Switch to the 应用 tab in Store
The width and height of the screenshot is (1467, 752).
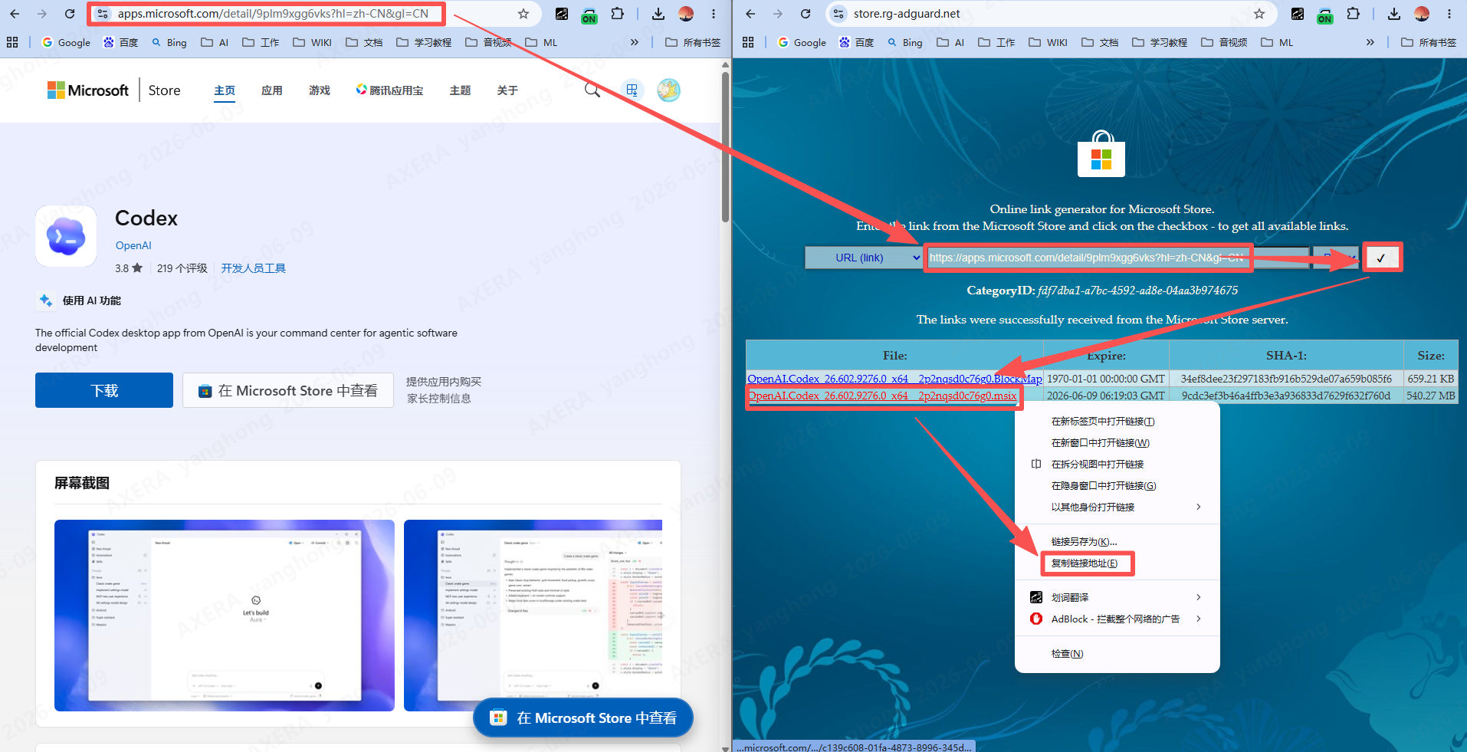point(271,90)
